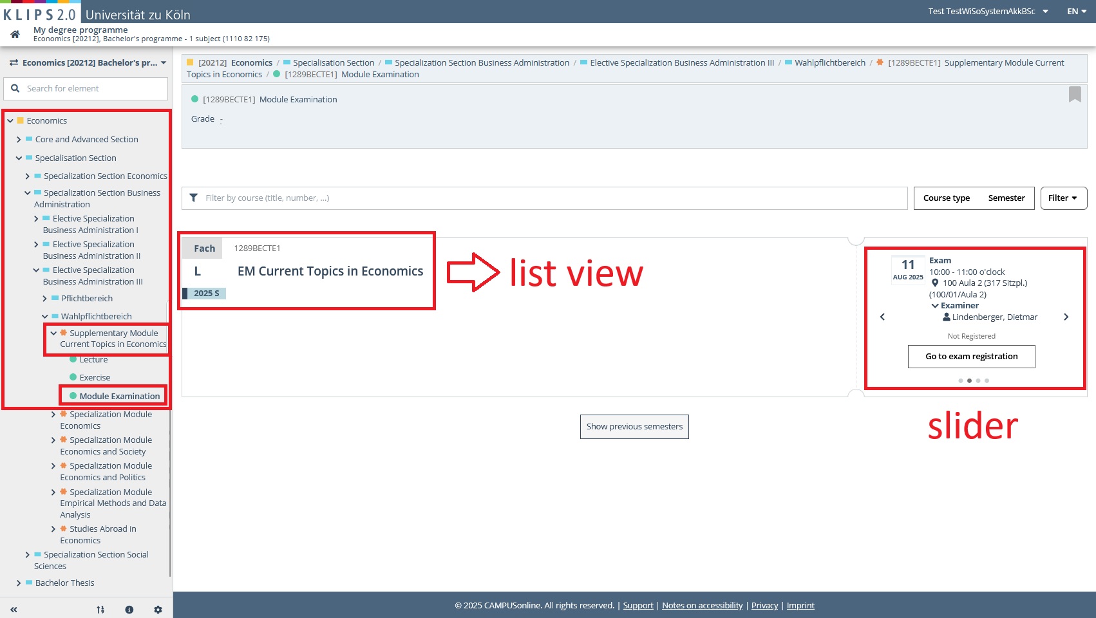The image size is (1096, 618).
Task: Click the 11 AUG 2025 exam date tile
Action: [908, 270]
